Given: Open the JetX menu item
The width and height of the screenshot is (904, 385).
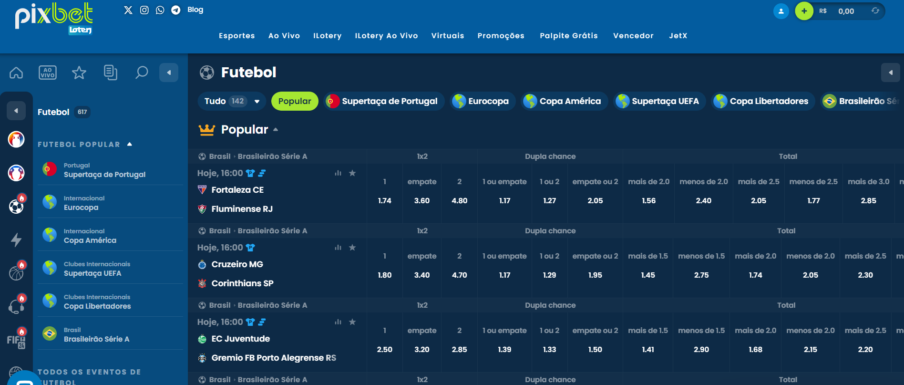Looking at the screenshot, I should pyautogui.click(x=678, y=36).
